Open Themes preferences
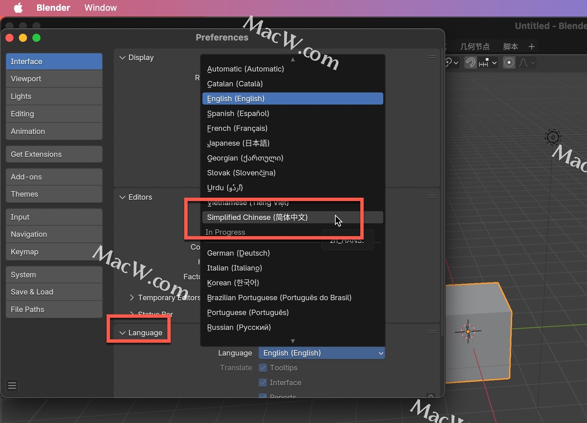 tap(54, 194)
